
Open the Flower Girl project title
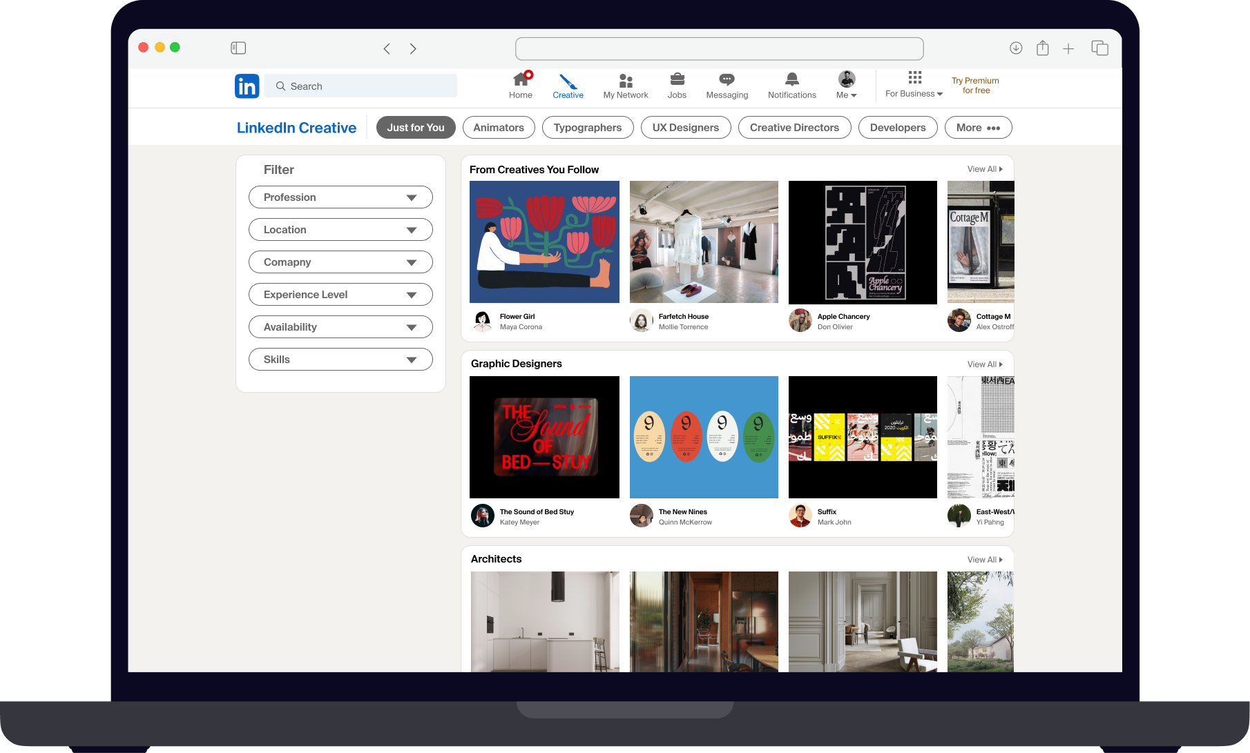[517, 317]
